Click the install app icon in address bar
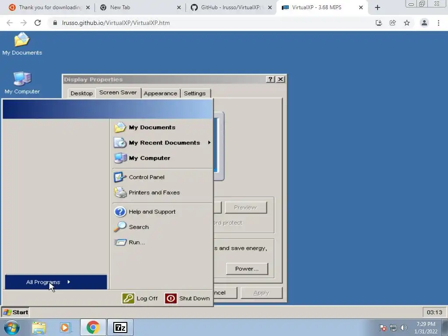 click(x=379, y=23)
